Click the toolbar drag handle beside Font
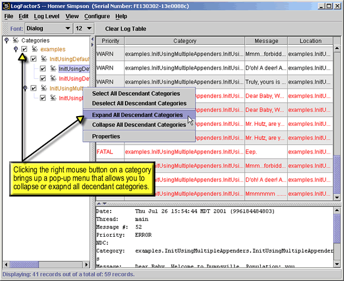Screen dimensions: 344x281 coord(5,28)
